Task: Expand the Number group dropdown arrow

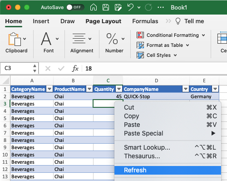Action: (123, 39)
